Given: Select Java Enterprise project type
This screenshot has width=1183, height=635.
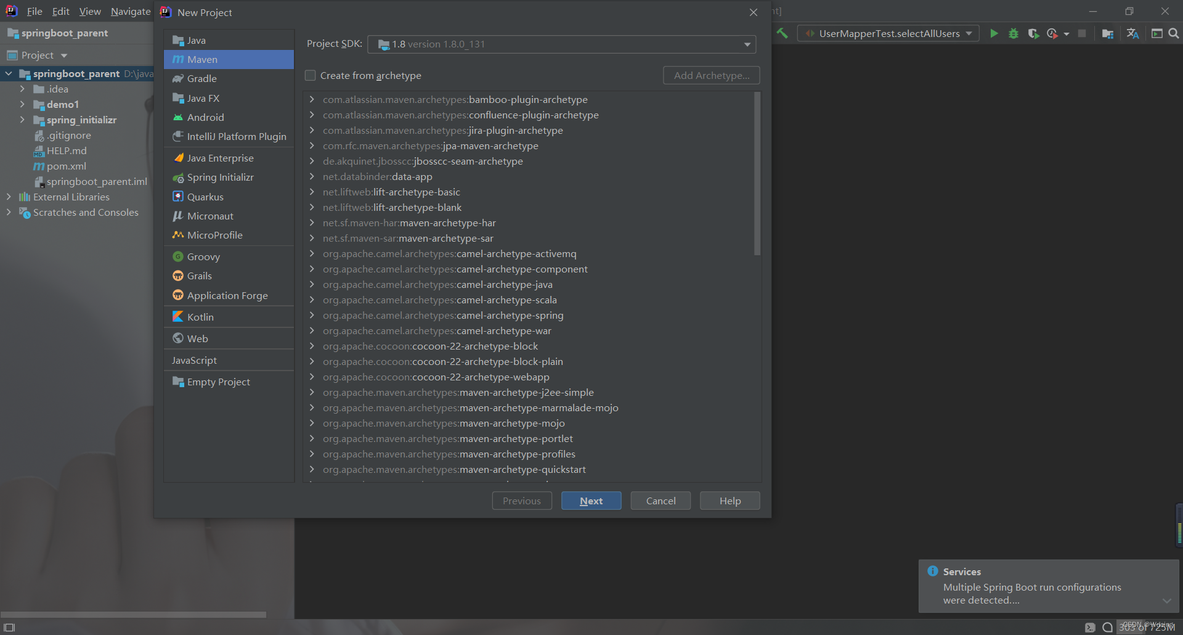Looking at the screenshot, I should click(x=229, y=158).
